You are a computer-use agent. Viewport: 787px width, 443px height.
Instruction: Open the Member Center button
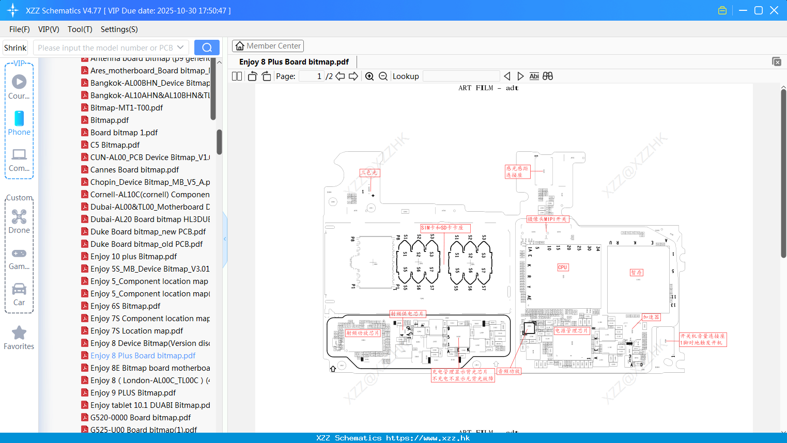point(268,46)
